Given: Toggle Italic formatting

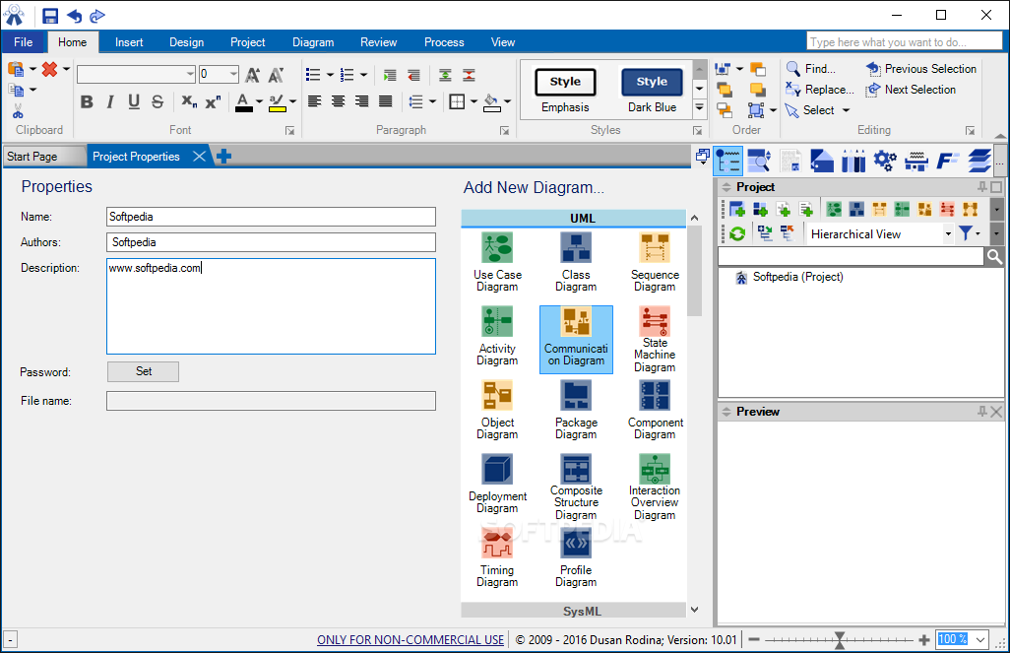Looking at the screenshot, I should [x=110, y=101].
